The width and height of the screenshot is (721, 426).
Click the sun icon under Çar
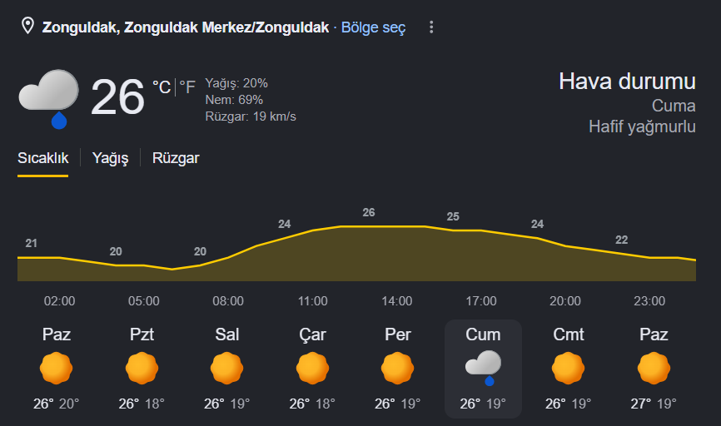coord(312,368)
